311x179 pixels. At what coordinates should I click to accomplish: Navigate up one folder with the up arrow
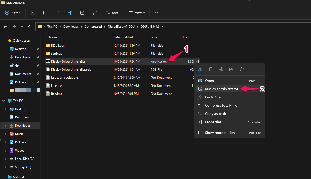[x=30, y=26]
